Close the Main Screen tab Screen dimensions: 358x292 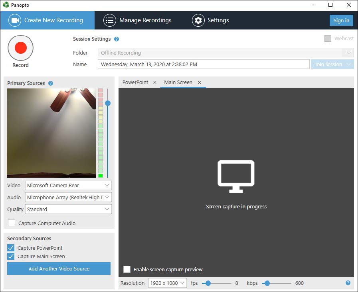coord(199,82)
